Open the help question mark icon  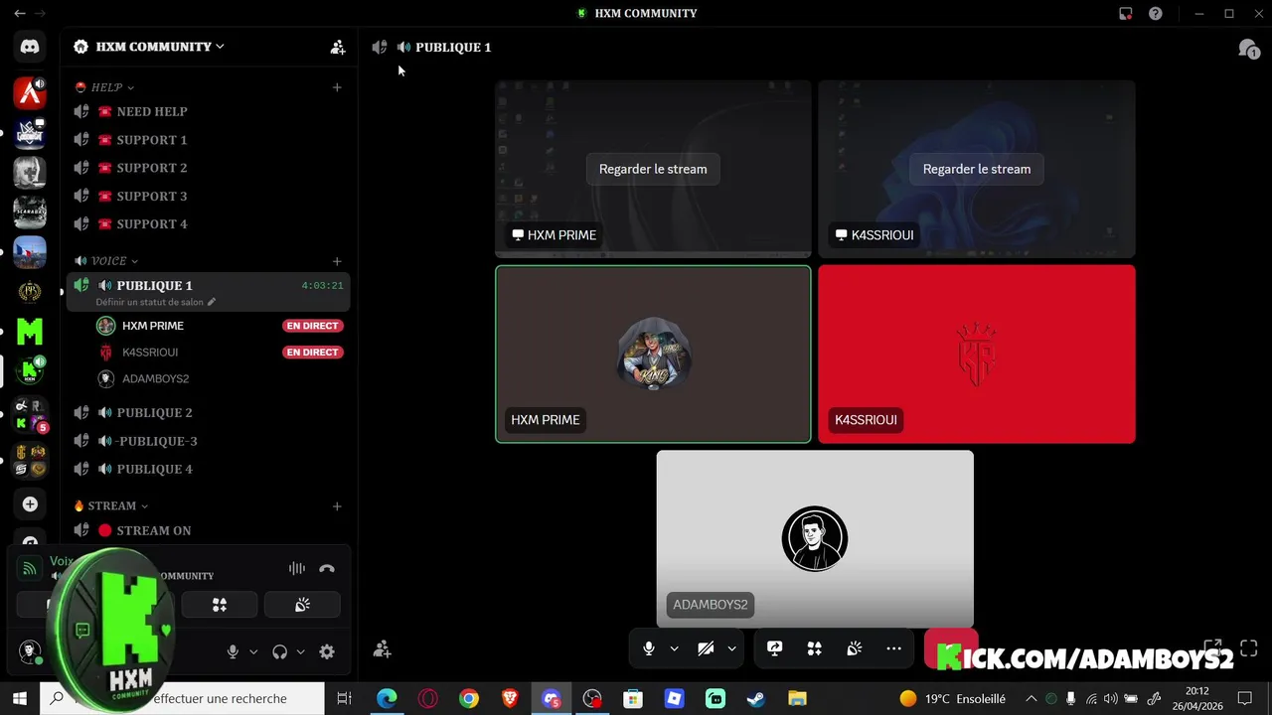[1155, 13]
